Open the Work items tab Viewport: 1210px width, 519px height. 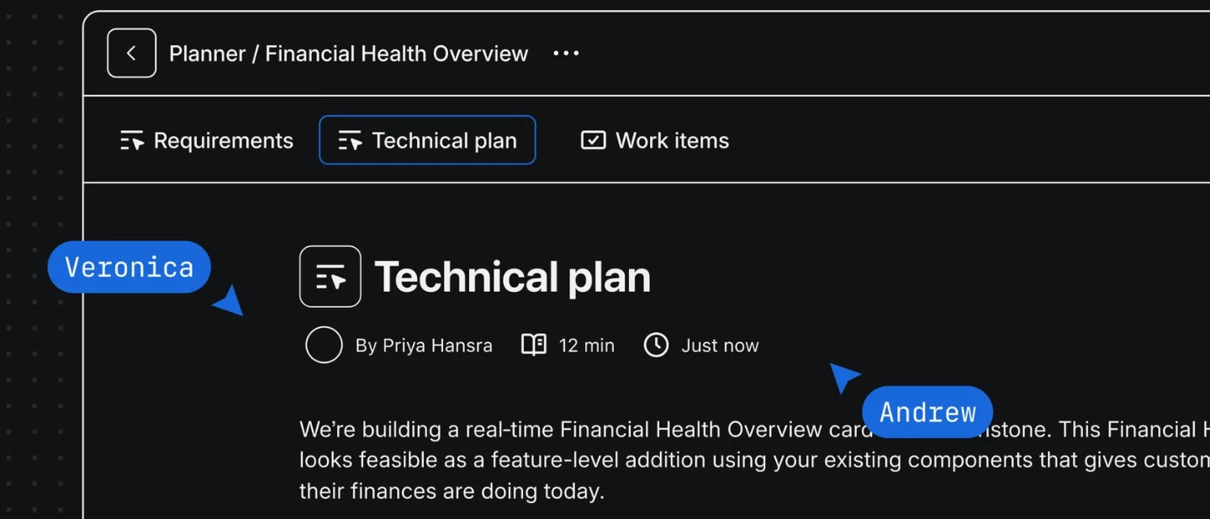(655, 140)
